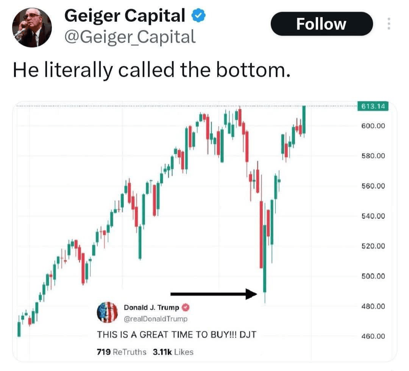Click the tweet text 'He literally called the bottom.'
409x371 pixels.
click(x=151, y=70)
